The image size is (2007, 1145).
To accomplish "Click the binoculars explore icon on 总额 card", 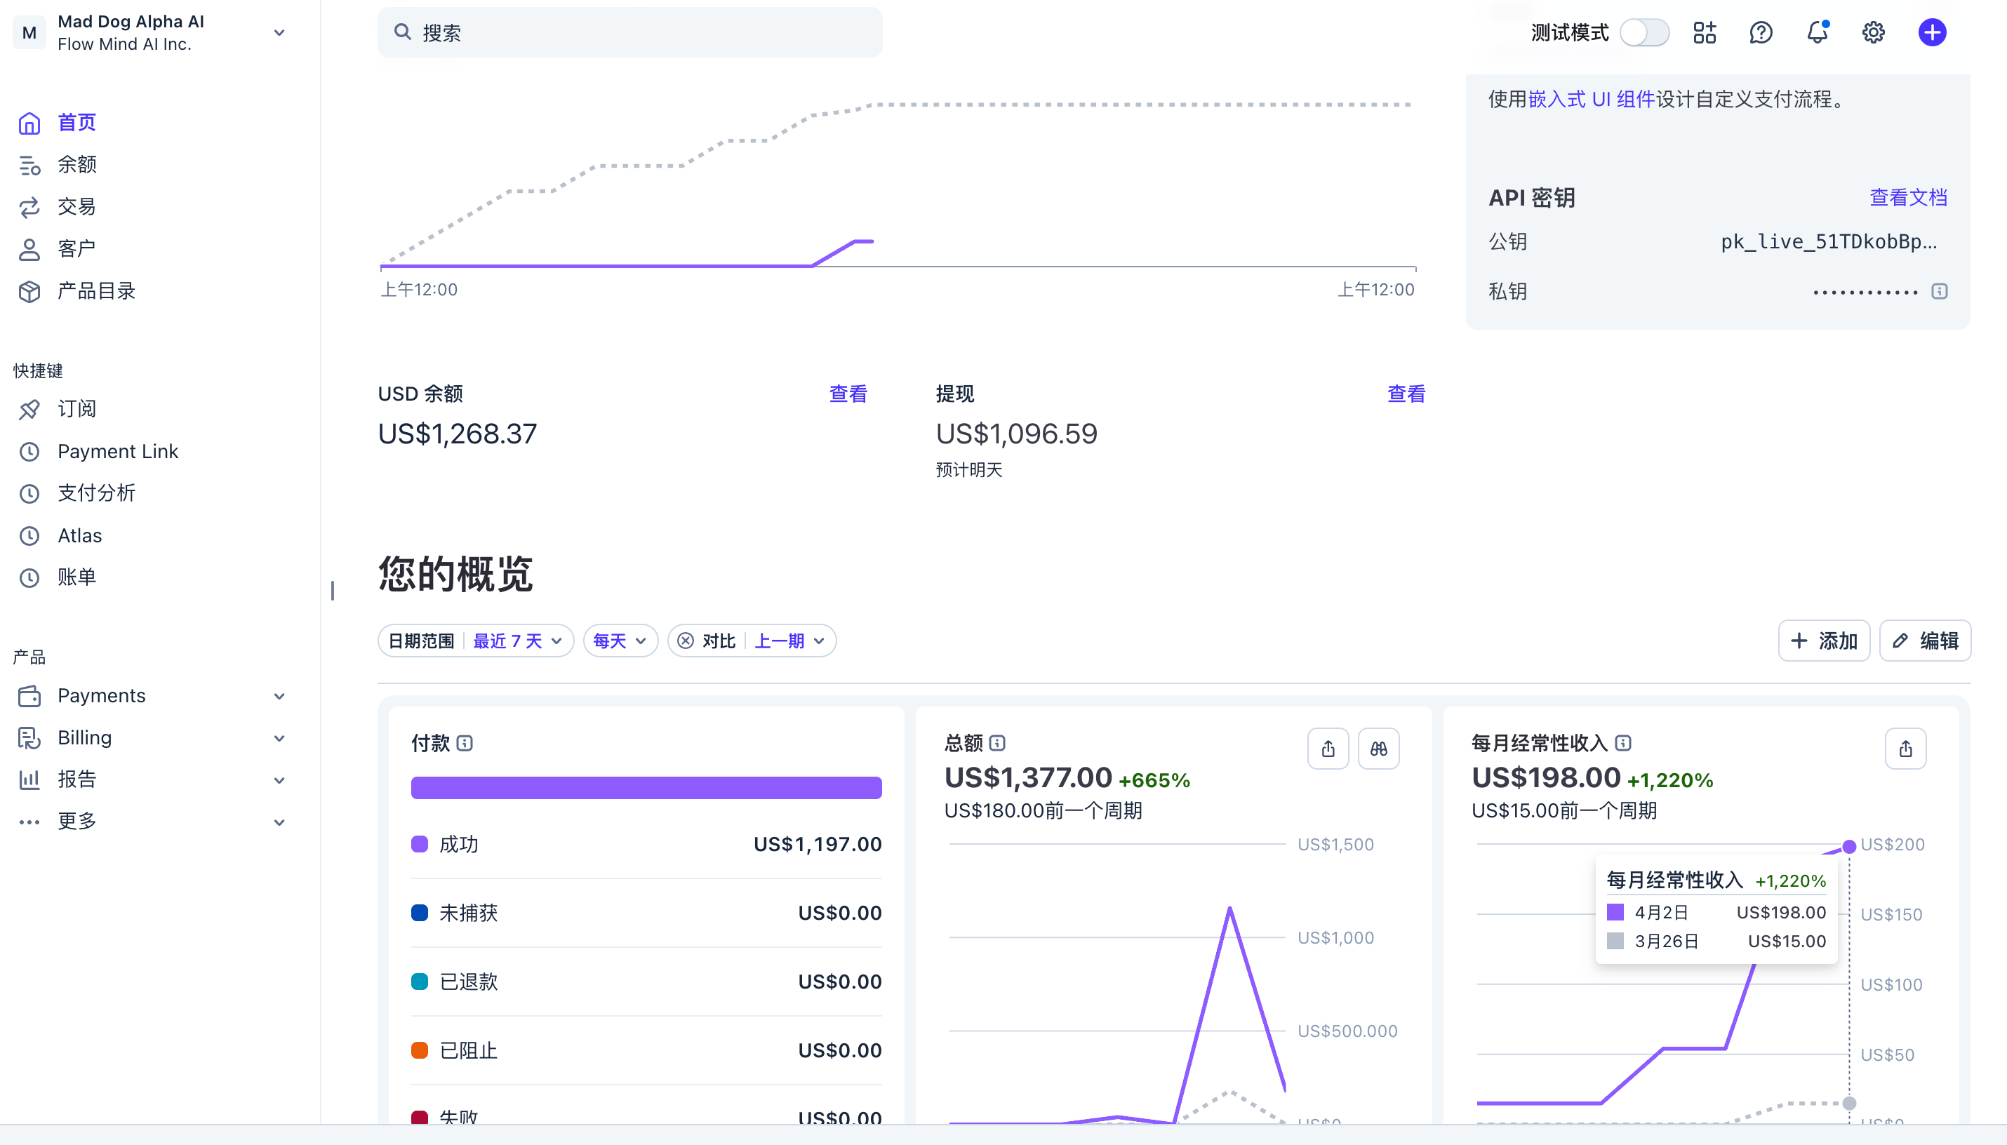I will [x=1378, y=749].
